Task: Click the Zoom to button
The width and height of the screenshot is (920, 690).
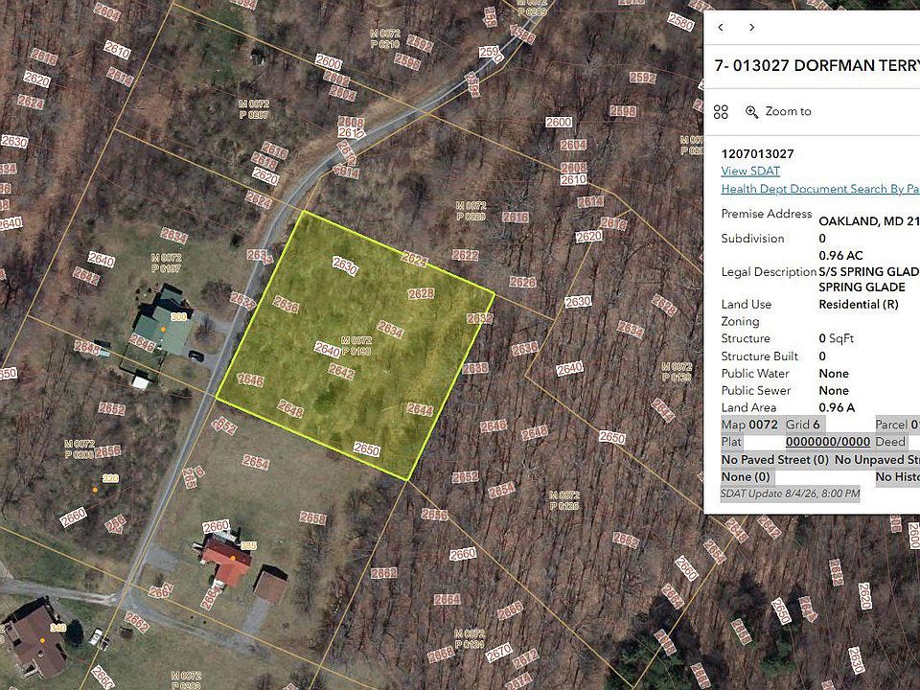Action: point(778,111)
